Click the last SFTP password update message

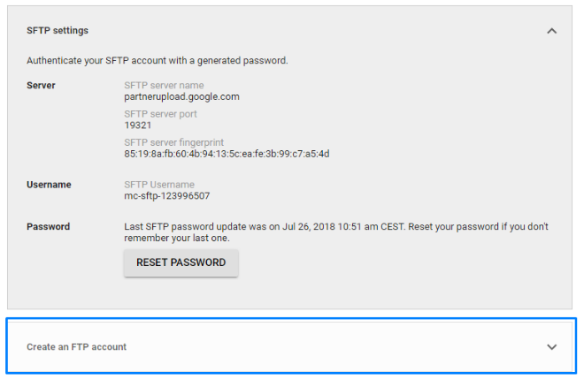click(x=336, y=232)
